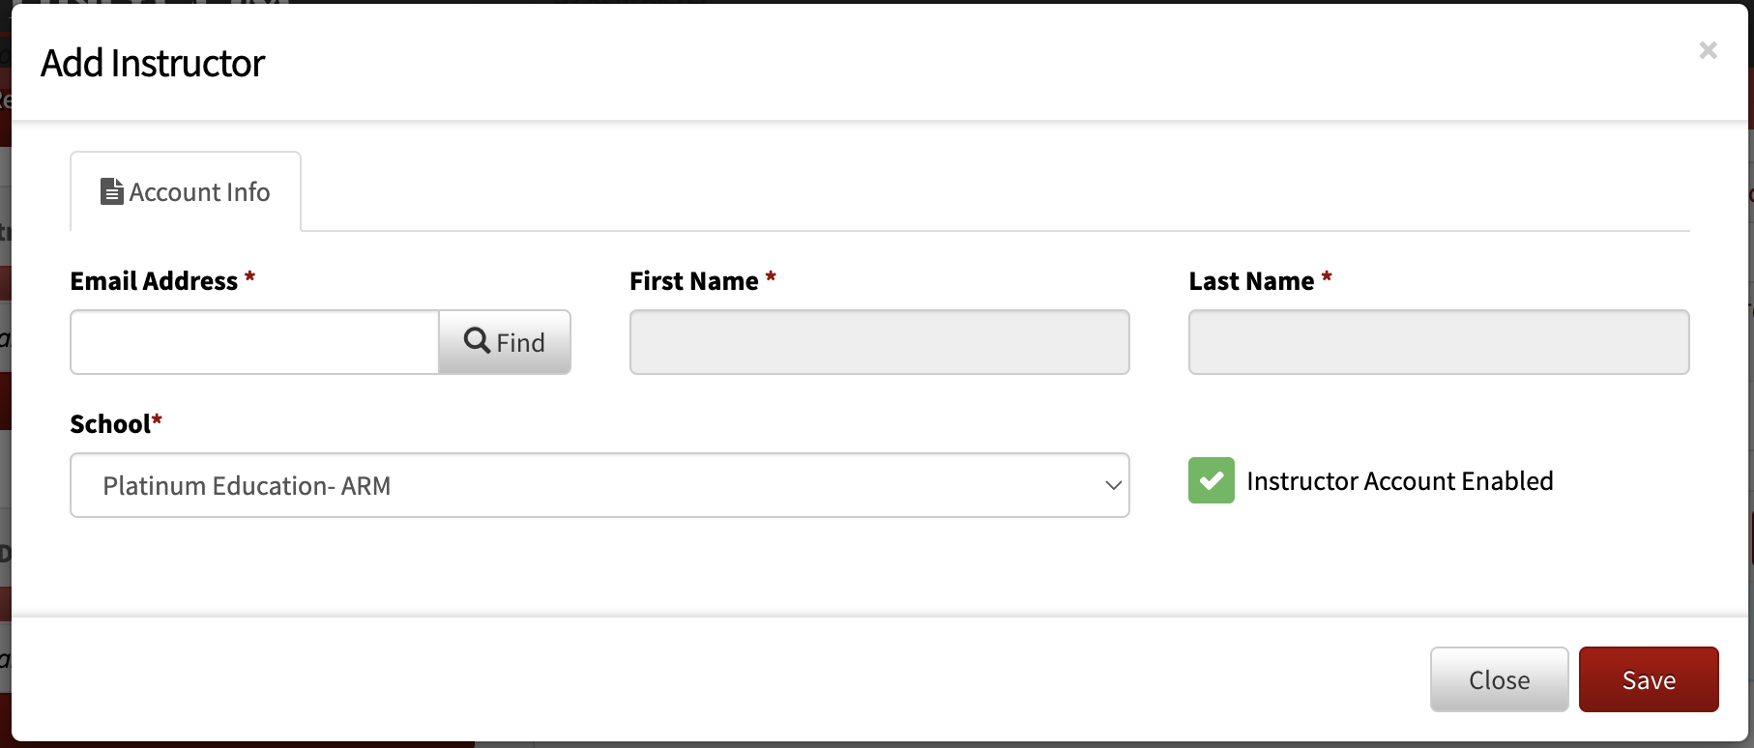Switch to the Account Info tab
Viewport: 1754px width, 748px height.
coord(186,191)
